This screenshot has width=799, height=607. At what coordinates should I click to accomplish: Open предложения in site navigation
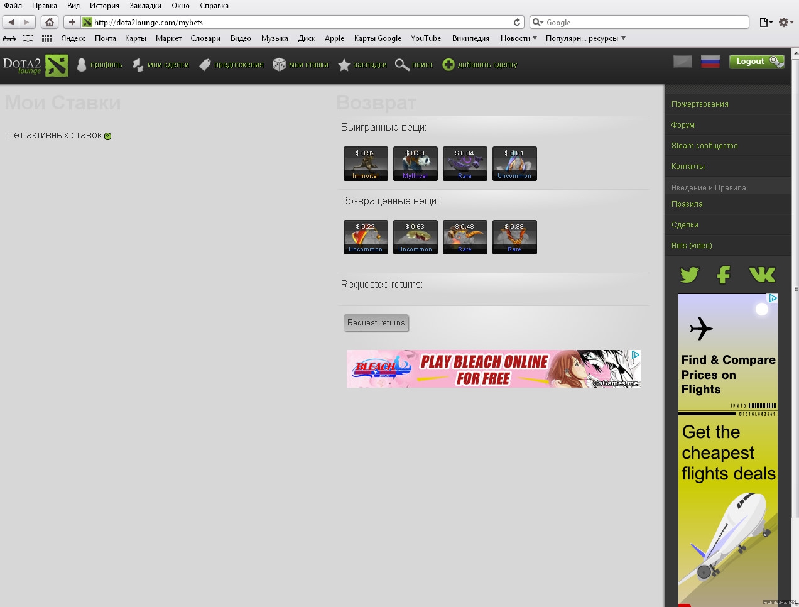pos(231,65)
